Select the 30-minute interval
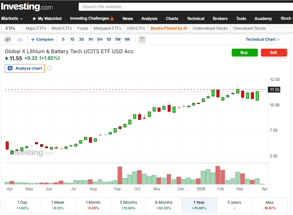The height and width of the screenshot is (215, 293). point(81,39)
